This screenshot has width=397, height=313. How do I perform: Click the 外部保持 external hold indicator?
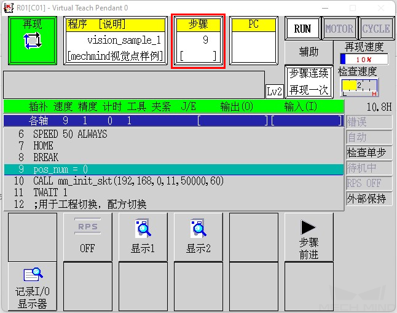coord(369,199)
